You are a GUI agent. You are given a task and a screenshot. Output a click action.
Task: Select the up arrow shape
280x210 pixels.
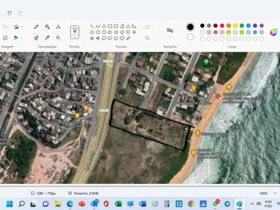pos(122,32)
